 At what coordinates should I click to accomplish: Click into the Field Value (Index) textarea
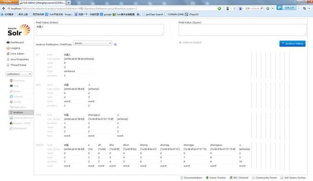pyautogui.click(x=100, y=30)
